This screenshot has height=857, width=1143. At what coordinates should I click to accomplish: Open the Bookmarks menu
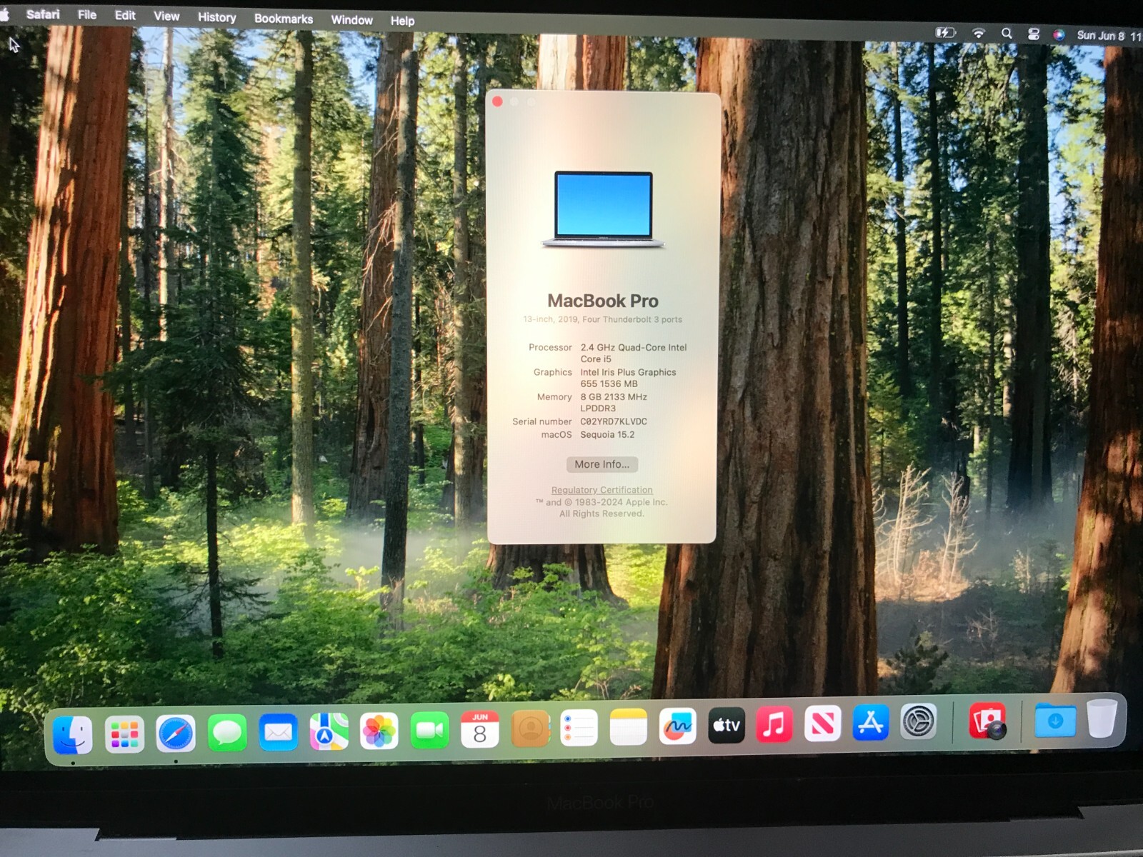pos(283,19)
